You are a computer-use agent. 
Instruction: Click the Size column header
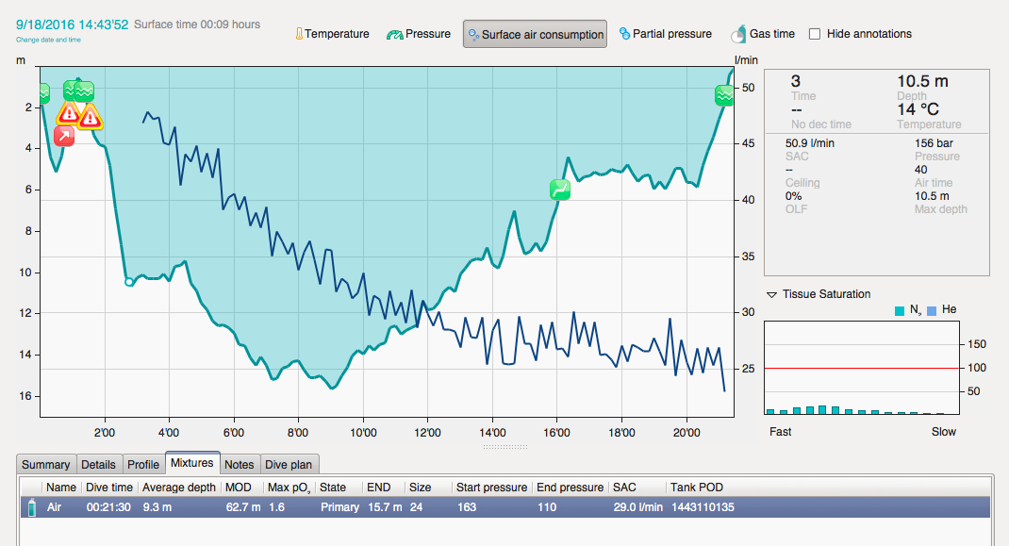(x=428, y=488)
